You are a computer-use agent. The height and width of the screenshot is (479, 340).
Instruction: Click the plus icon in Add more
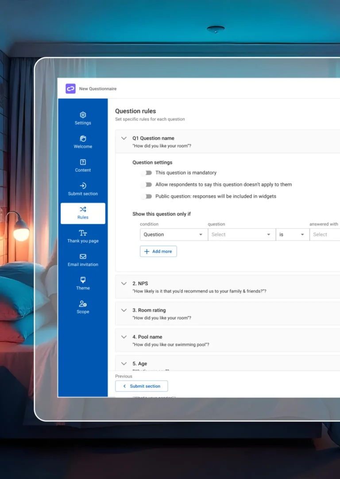tap(147, 251)
